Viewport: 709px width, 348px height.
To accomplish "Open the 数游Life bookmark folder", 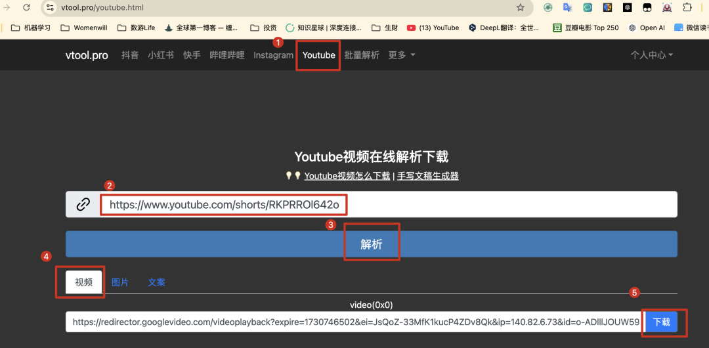I will [x=136, y=28].
